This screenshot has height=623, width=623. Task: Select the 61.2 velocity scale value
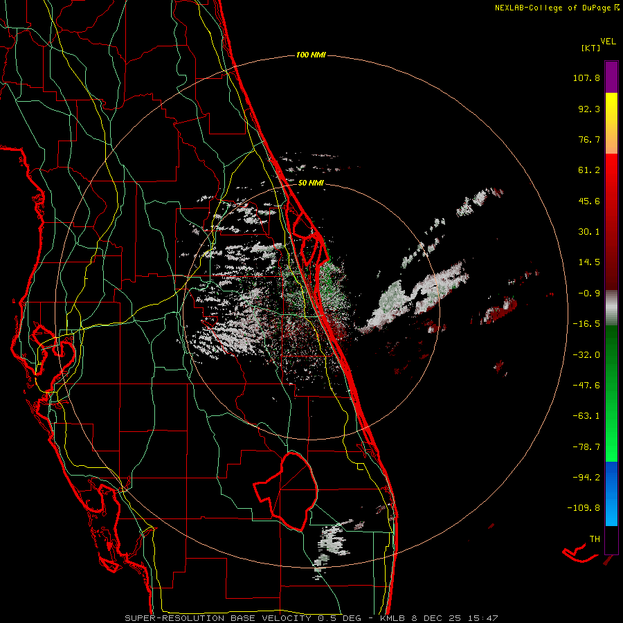pyautogui.click(x=589, y=170)
